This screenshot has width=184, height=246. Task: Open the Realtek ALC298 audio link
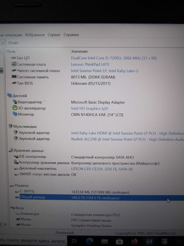click(x=127, y=139)
